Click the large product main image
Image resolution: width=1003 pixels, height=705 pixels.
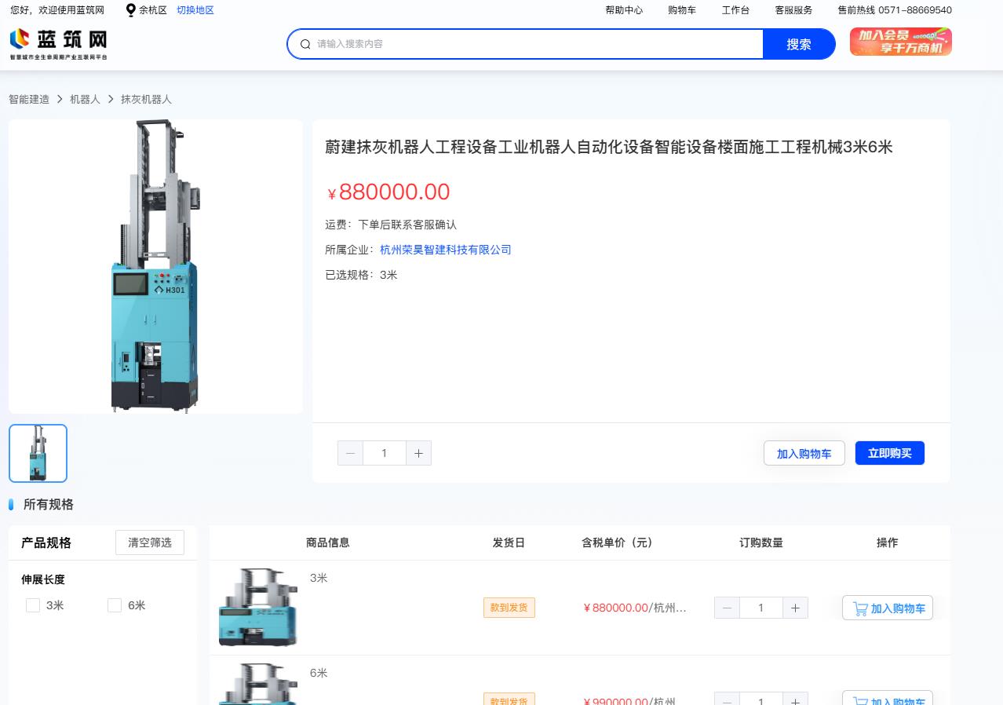pyautogui.click(x=155, y=266)
